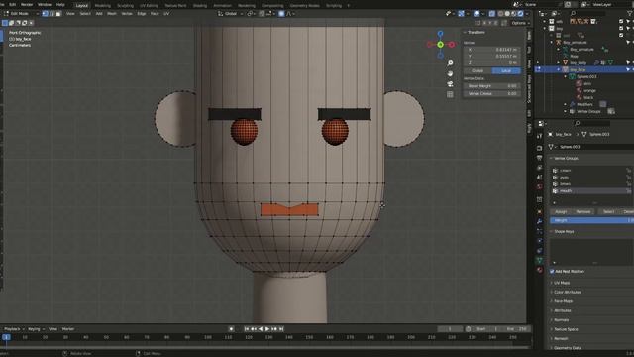Switch to the Shading workspace tab
This screenshot has width=634, height=357.
point(200,5)
